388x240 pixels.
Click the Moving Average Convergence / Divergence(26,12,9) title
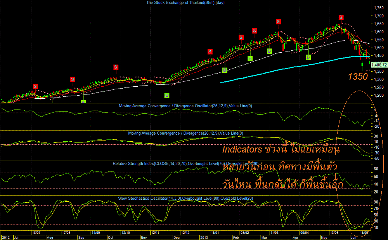pos(185,133)
